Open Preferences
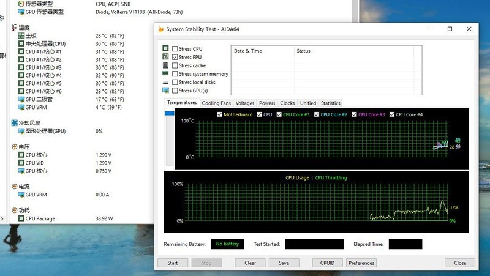This screenshot has width=490, height=276. [361, 263]
